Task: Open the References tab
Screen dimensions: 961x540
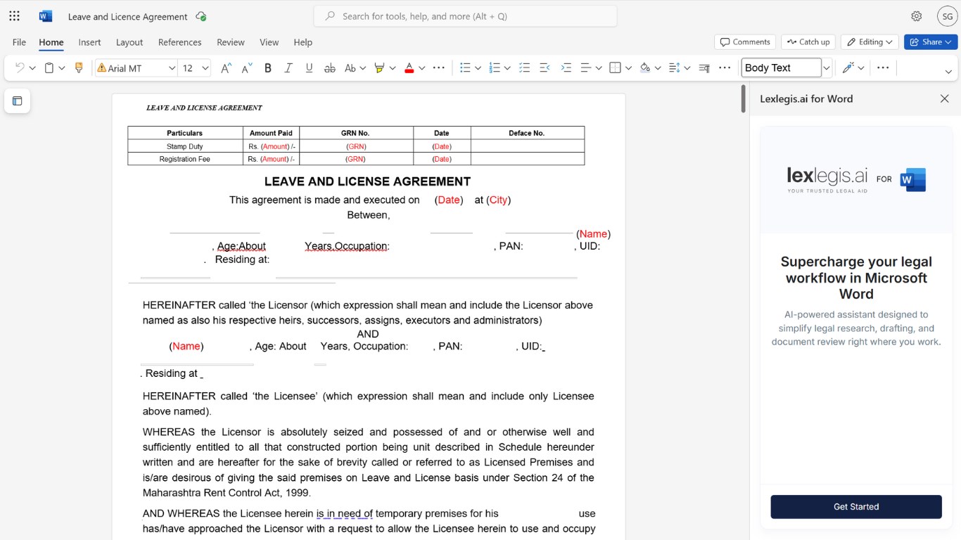Action: 180,42
